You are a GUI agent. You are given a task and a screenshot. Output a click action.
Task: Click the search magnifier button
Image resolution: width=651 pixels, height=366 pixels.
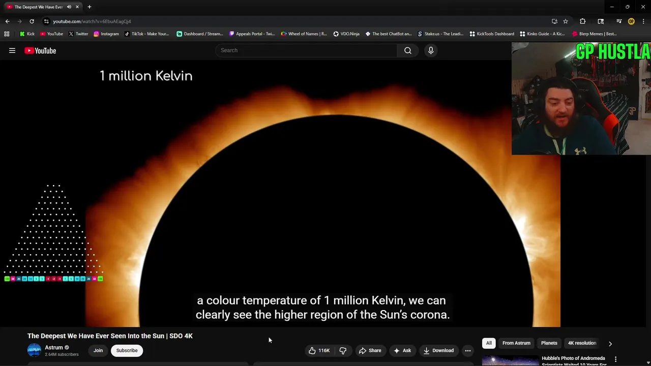407,50
